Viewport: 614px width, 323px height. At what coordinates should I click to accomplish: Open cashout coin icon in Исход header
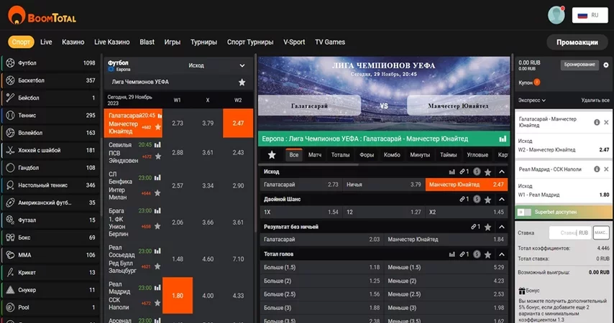tap(477, 172)
